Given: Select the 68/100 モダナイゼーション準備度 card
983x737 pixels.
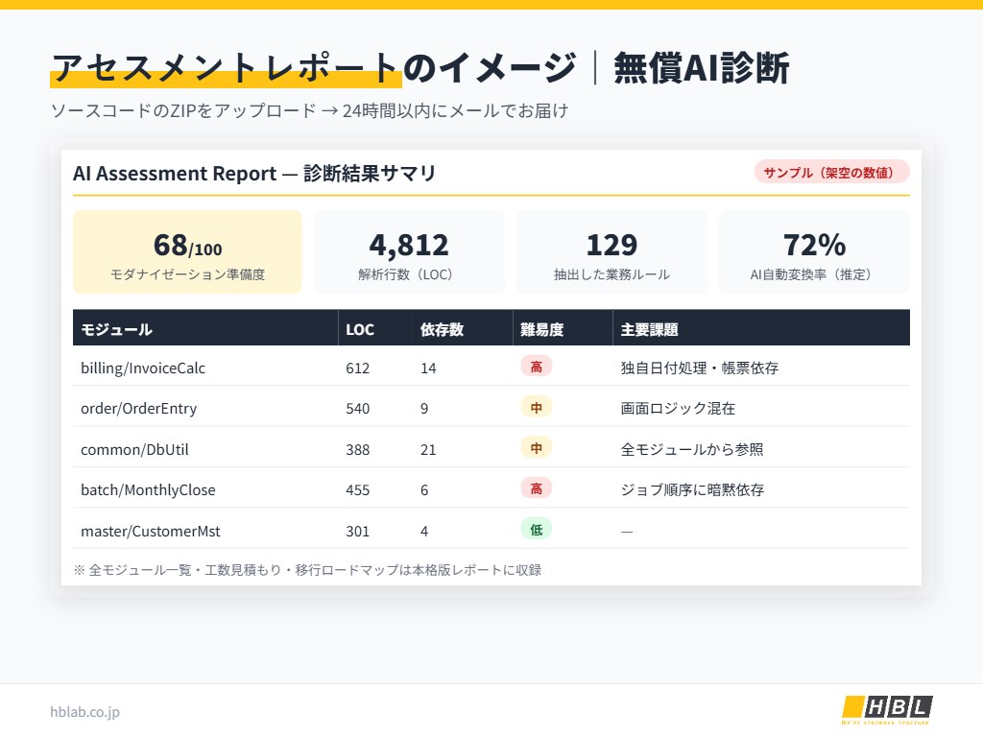Looking at the screenshot, I should [x=187, y=252].
